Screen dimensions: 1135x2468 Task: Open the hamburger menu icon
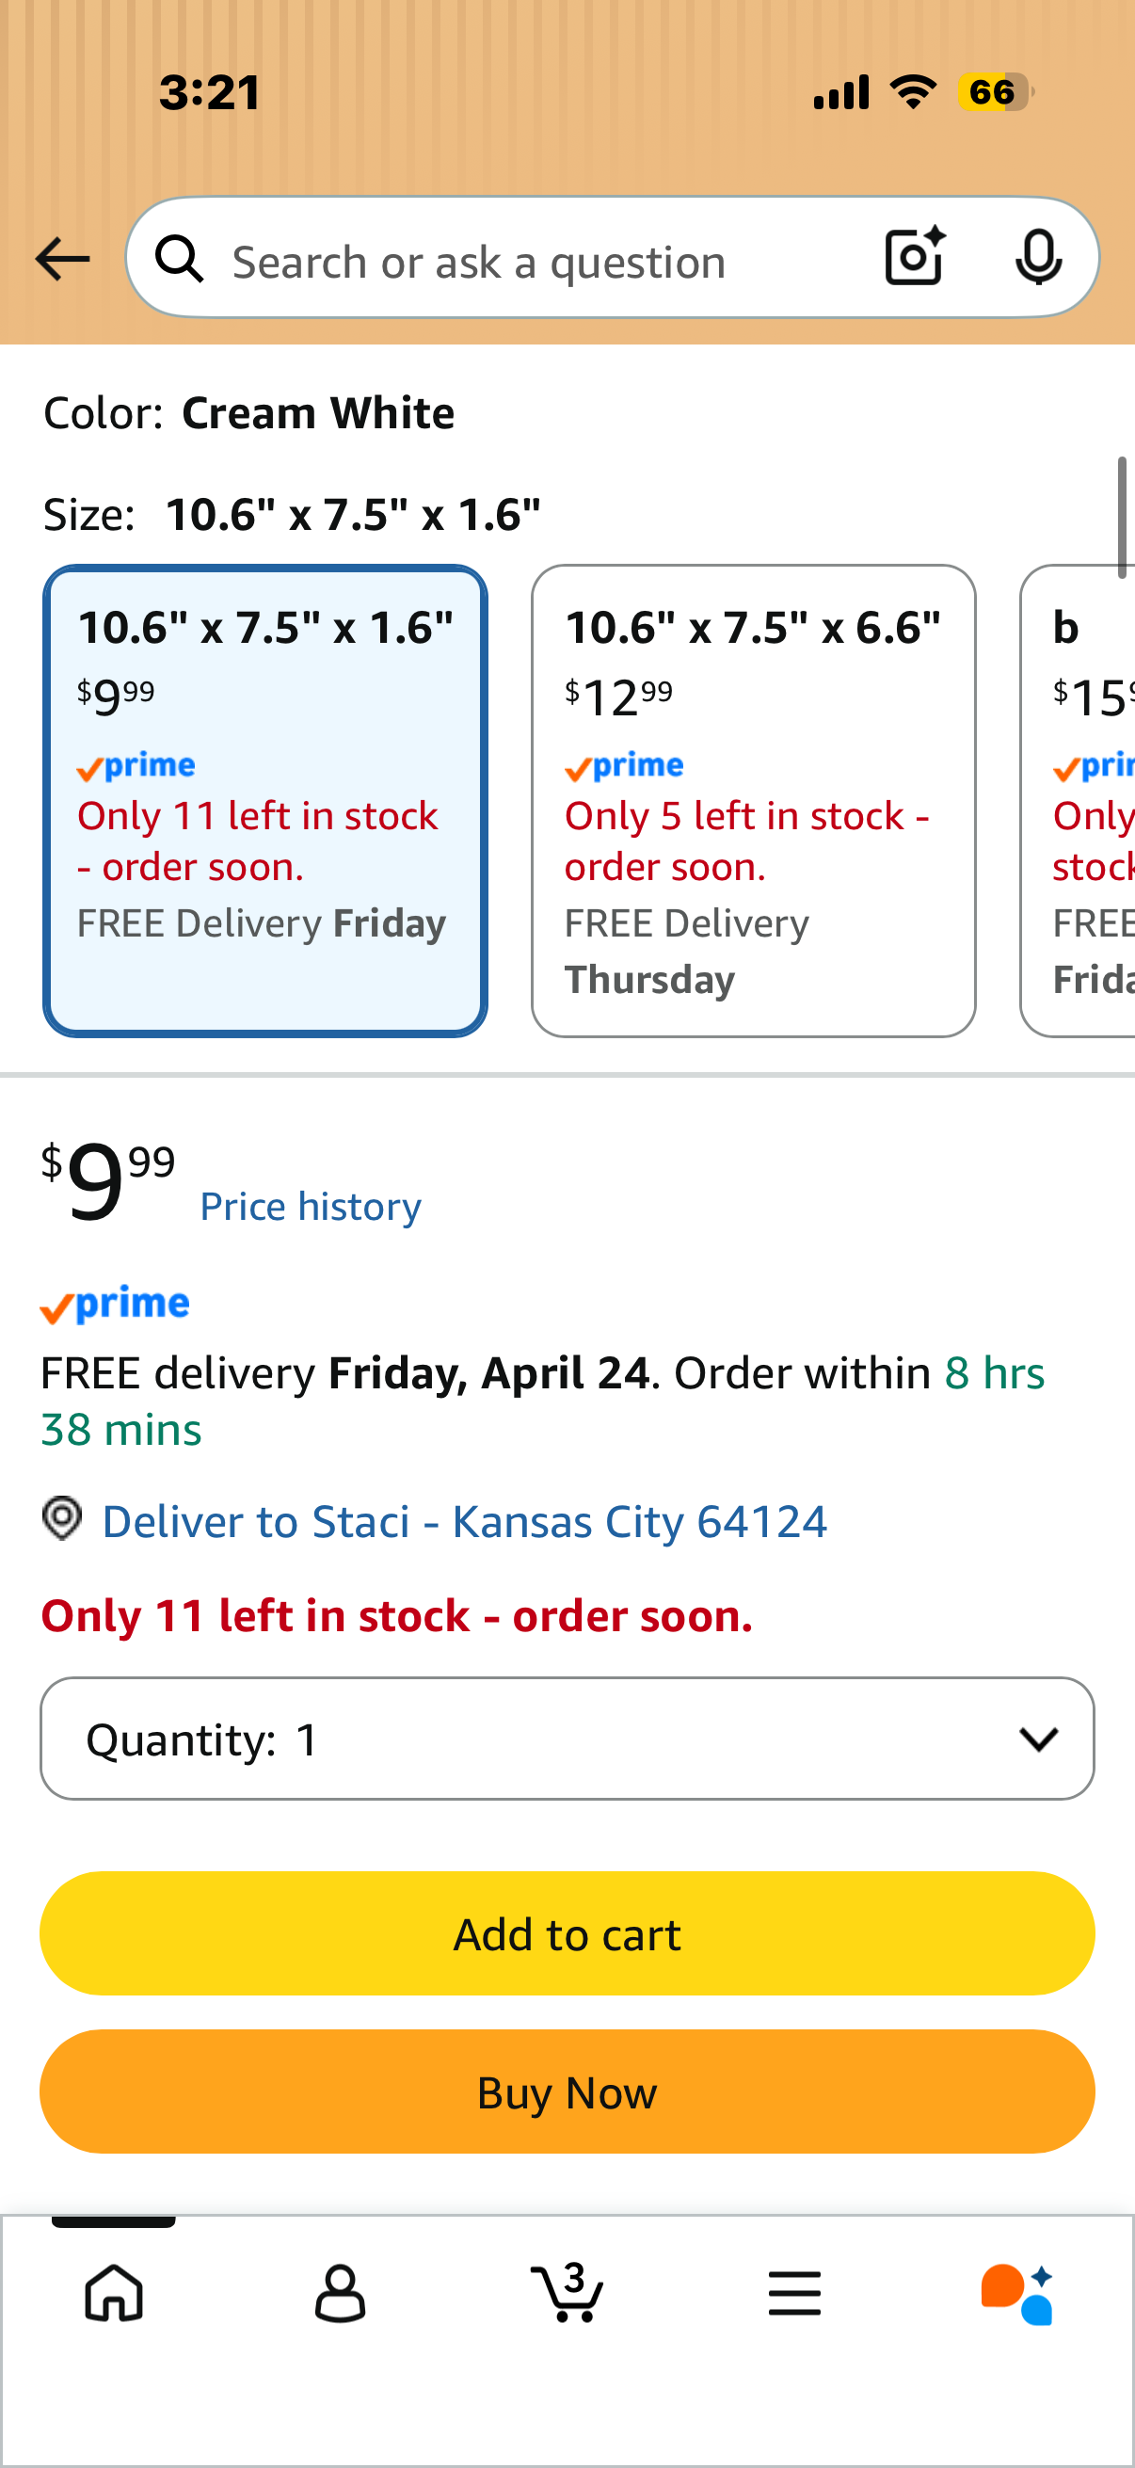pyautogui.click(x=794, y=2294)
